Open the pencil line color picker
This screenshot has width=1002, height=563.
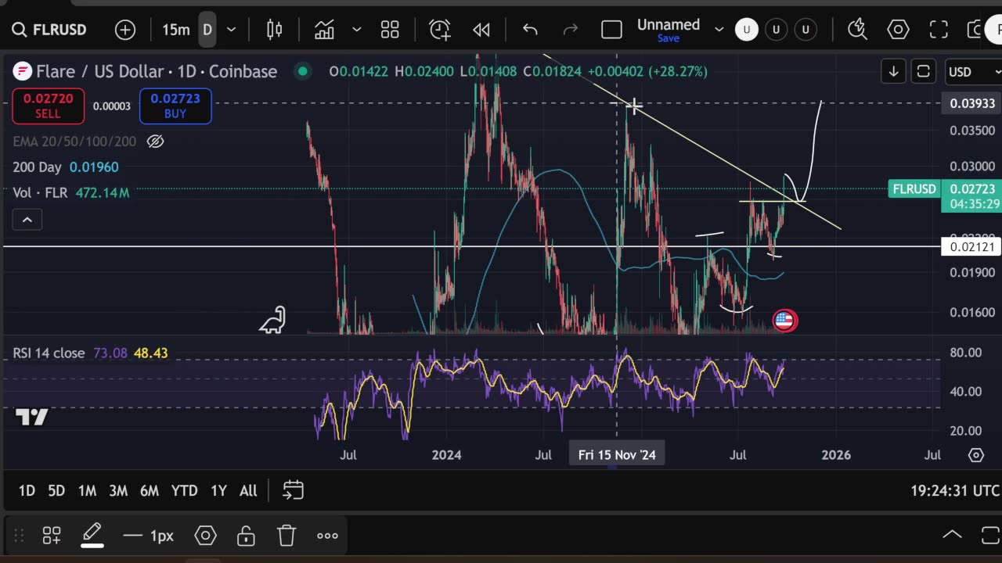(x=92, y=536)
